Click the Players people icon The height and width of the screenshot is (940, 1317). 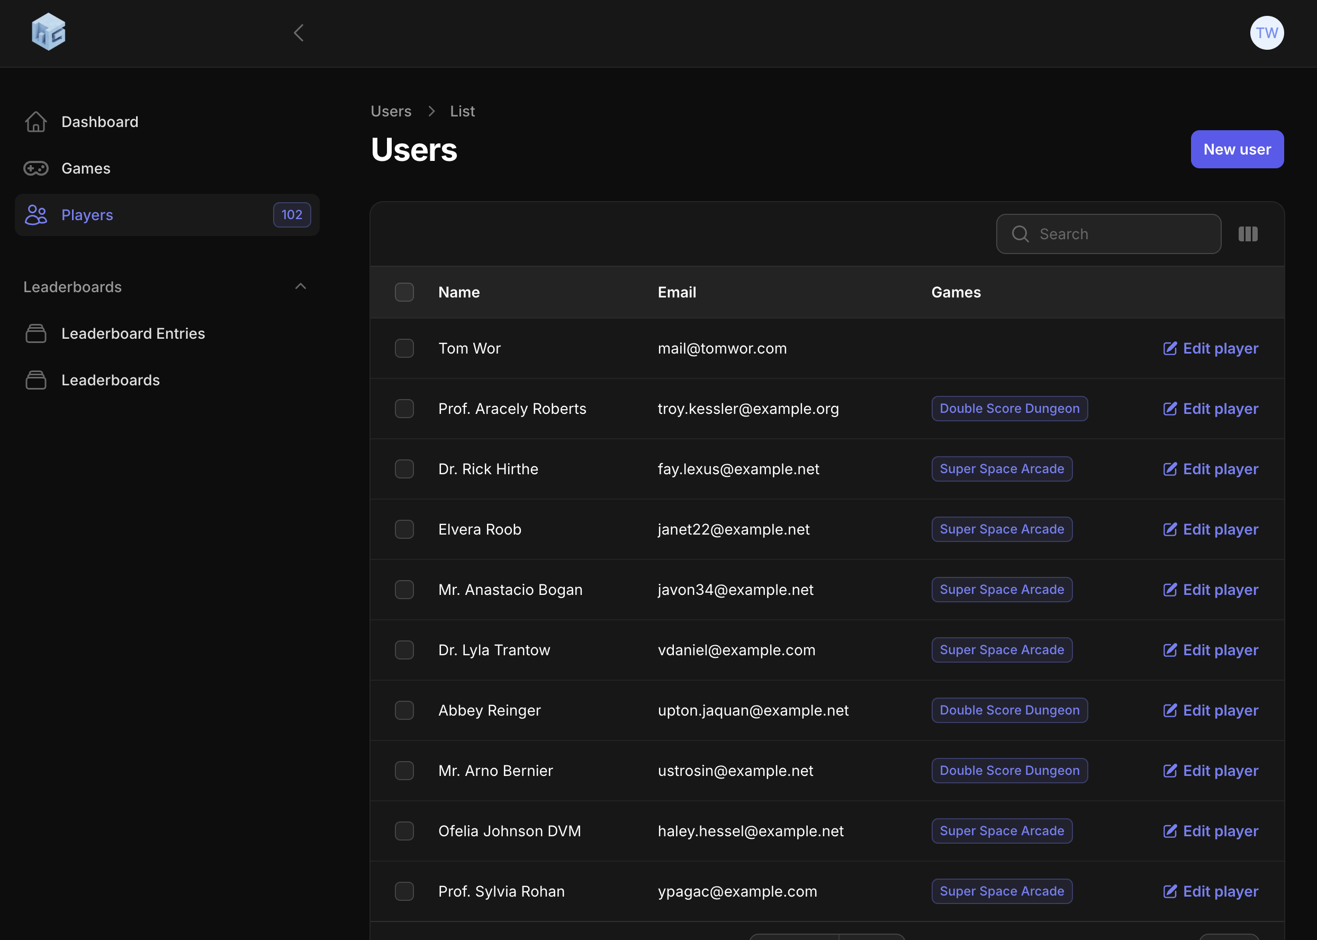pyautogui.click(x=36, y=215)
